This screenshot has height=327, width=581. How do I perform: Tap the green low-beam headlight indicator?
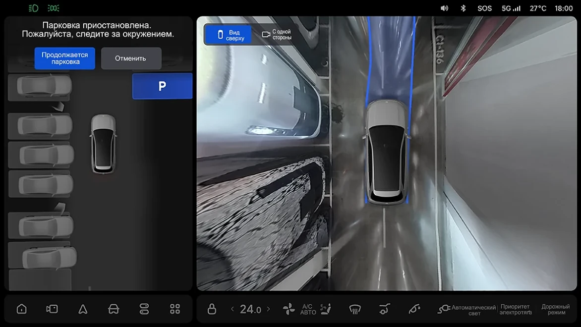[x=33, y=8]
